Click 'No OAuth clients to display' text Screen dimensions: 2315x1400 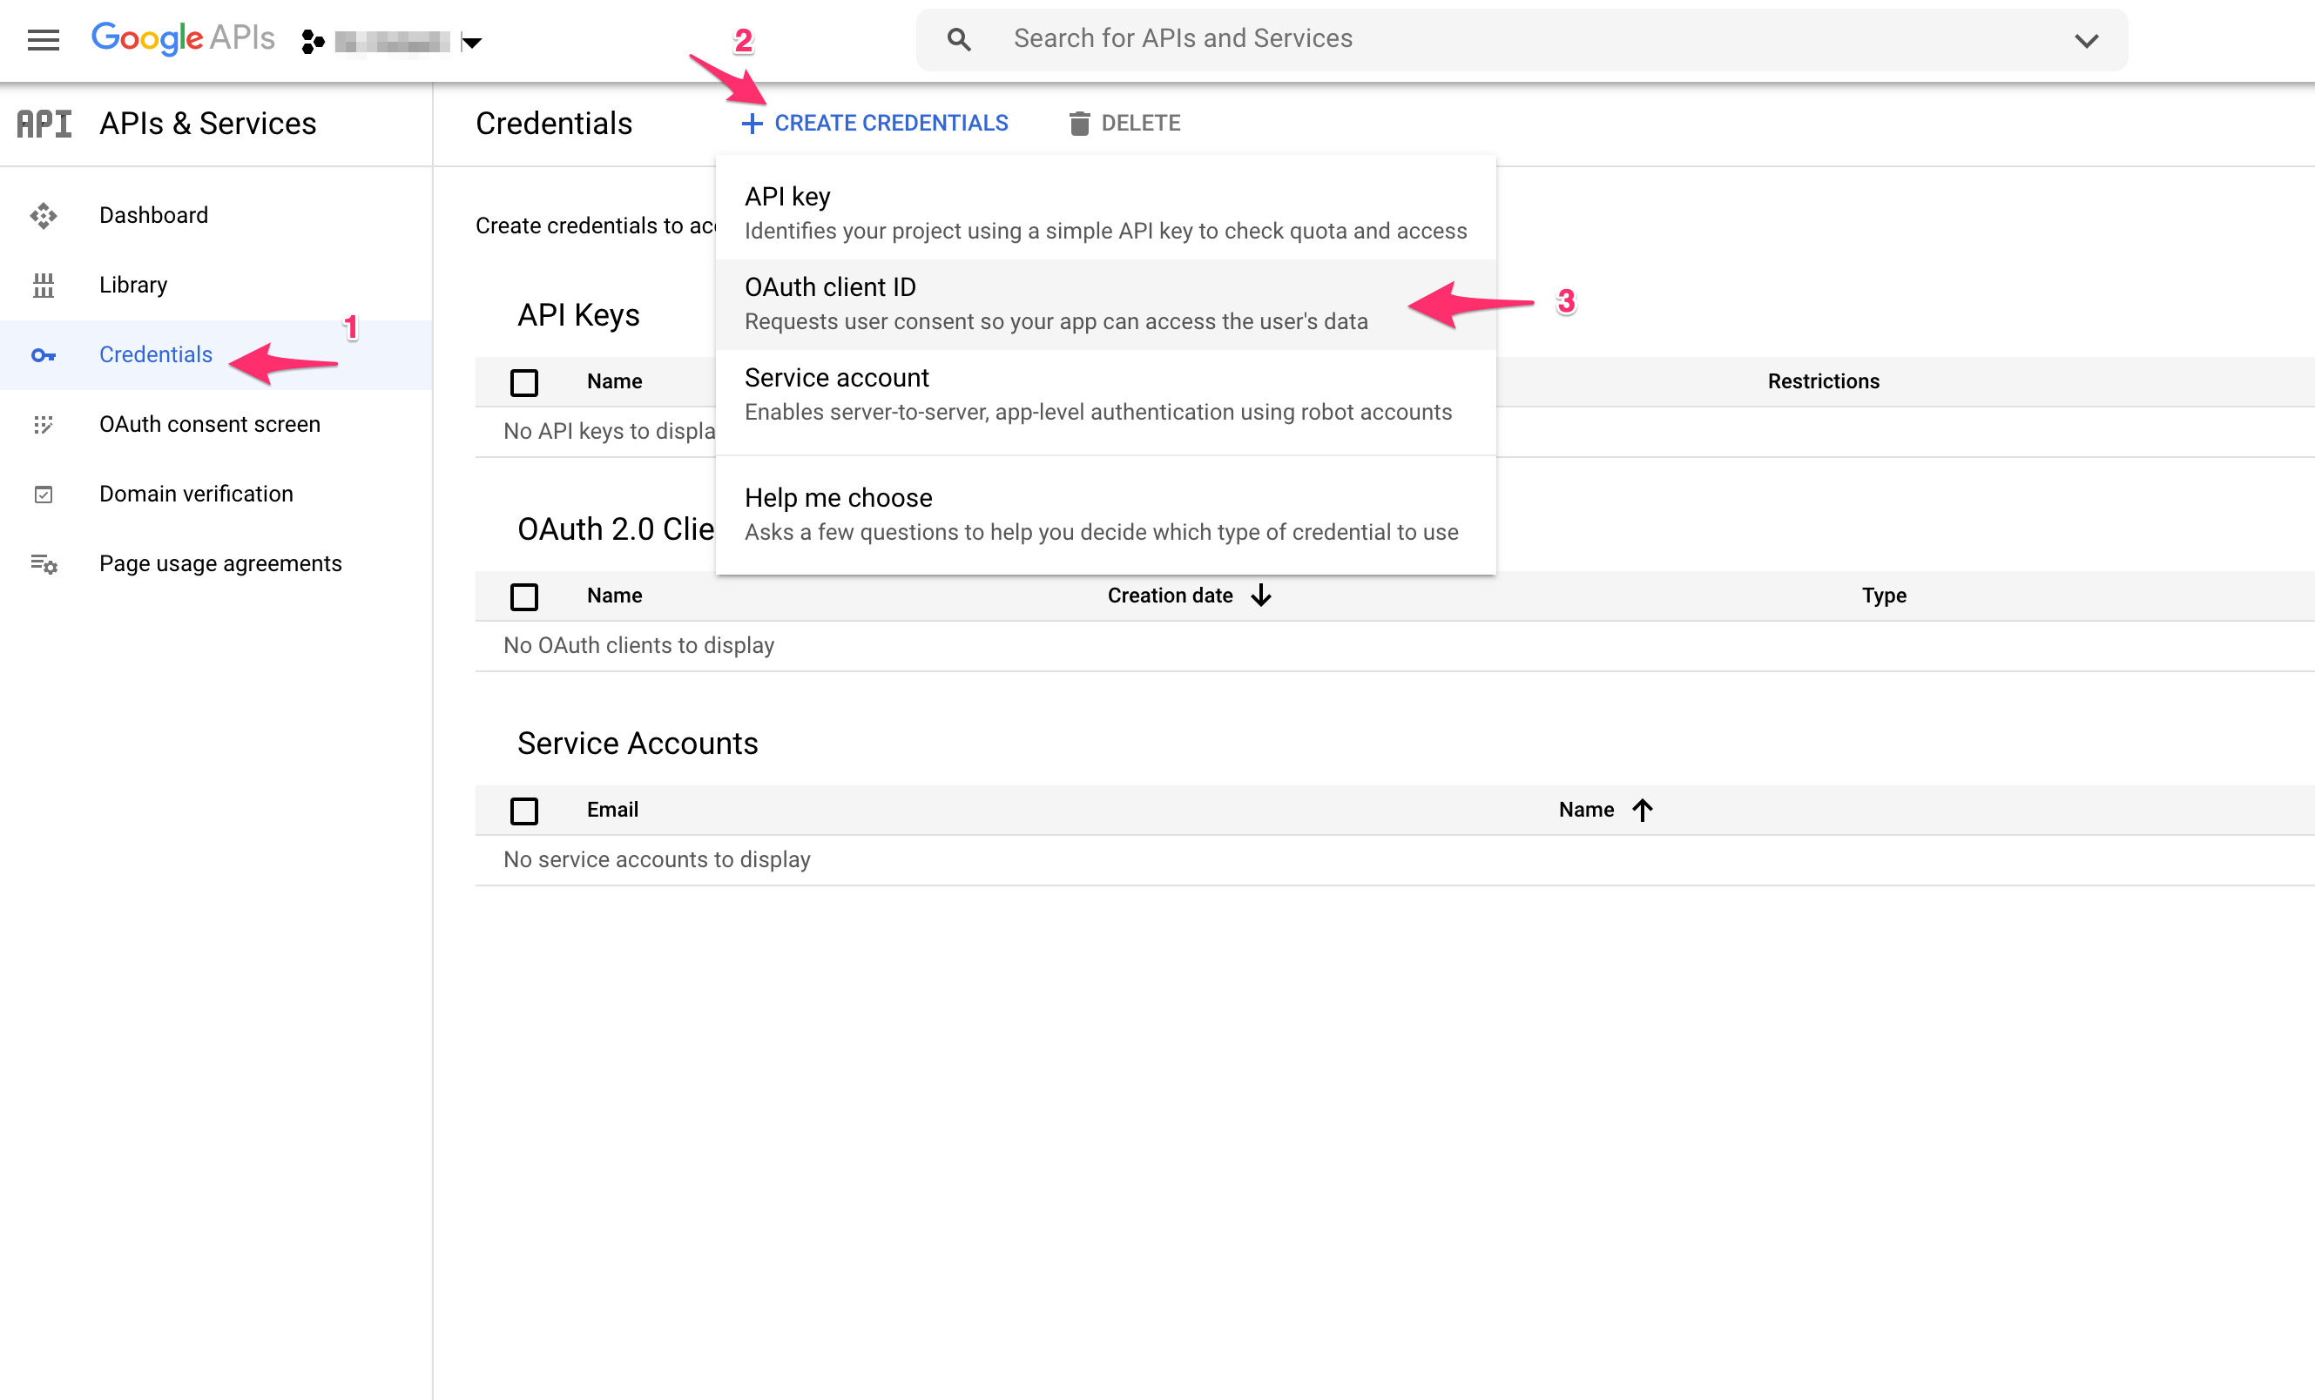click(x=639, y=645)
